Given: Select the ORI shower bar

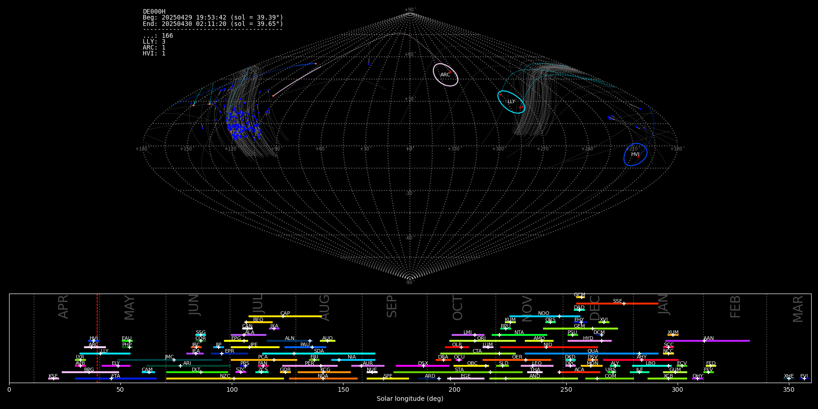Looking at the screenshot, I should 483,341.
